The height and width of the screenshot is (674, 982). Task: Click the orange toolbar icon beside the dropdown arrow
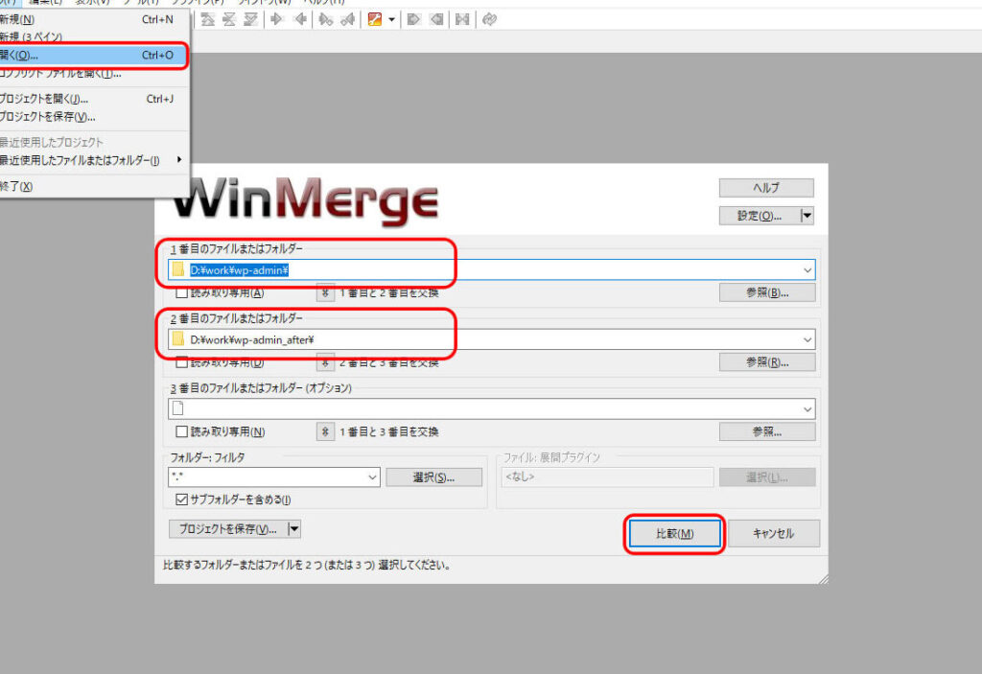[x=376, y=19]
